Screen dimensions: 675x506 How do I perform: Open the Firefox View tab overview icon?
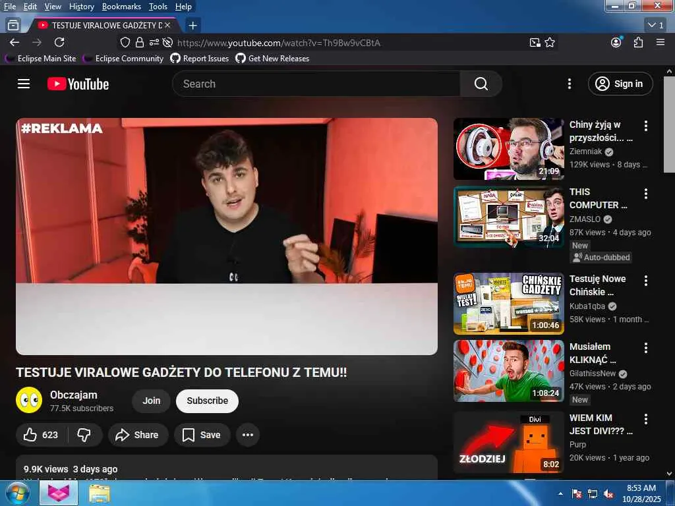point(13,26)
